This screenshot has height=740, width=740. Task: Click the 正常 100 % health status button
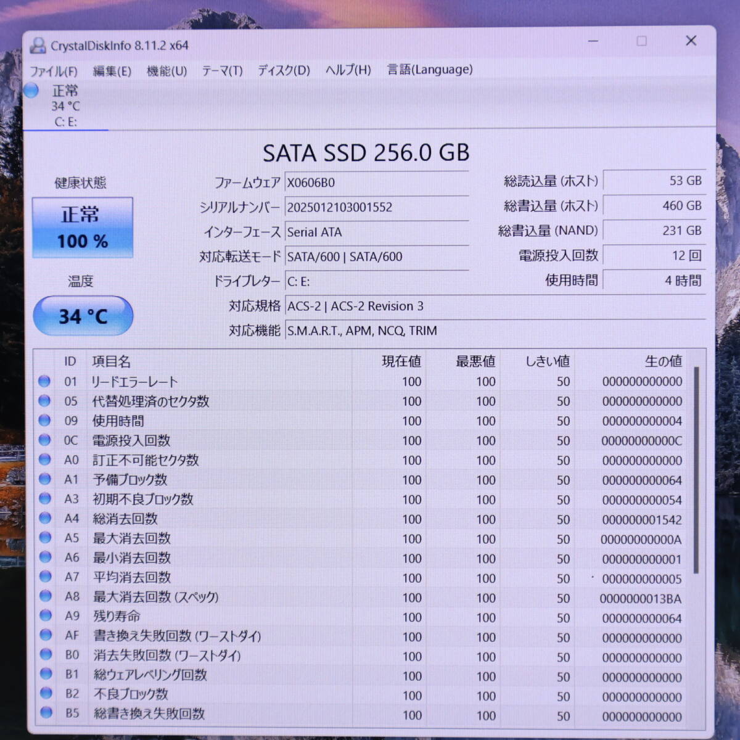point(83,228)
